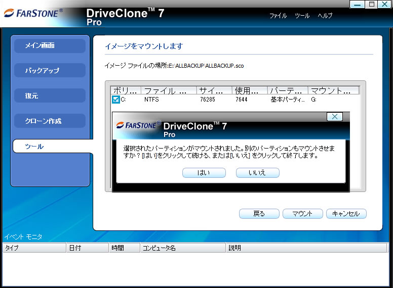Click the ボリ... column header
This screenshot has width=393, height=288.
point(126,90)
